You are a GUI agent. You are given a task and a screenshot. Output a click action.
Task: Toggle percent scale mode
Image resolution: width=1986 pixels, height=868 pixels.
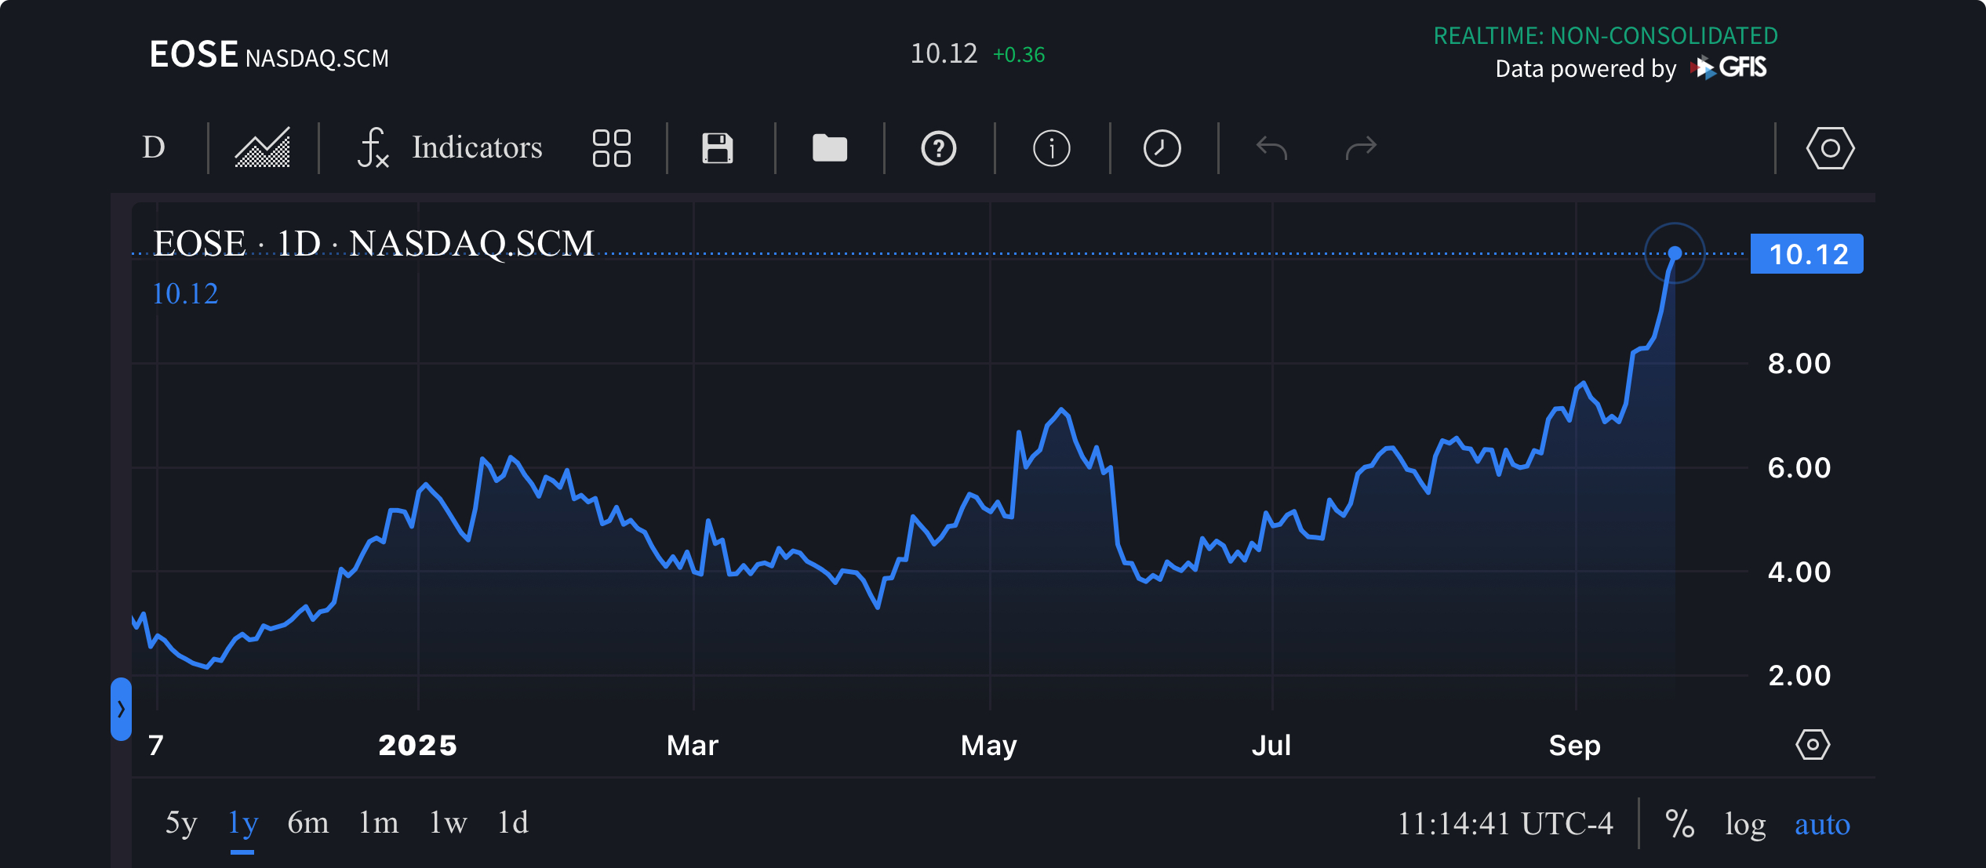1679,823
